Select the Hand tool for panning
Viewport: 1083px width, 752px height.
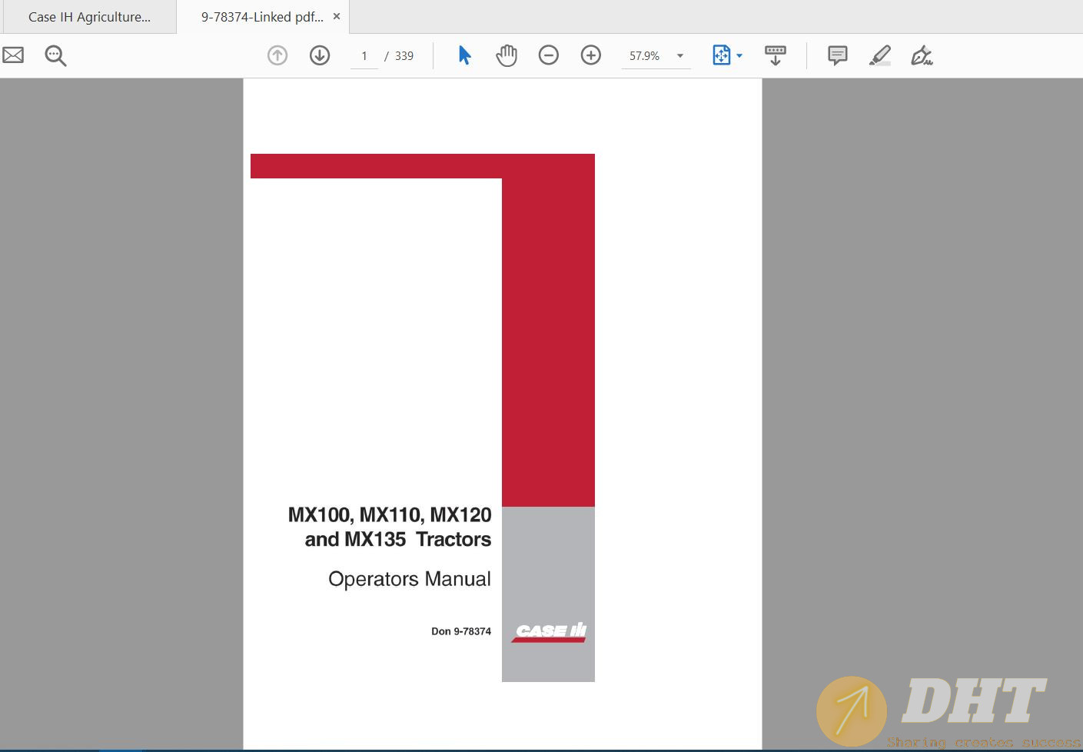[507, 55]
